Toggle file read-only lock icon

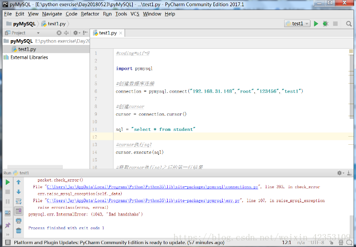332,243
